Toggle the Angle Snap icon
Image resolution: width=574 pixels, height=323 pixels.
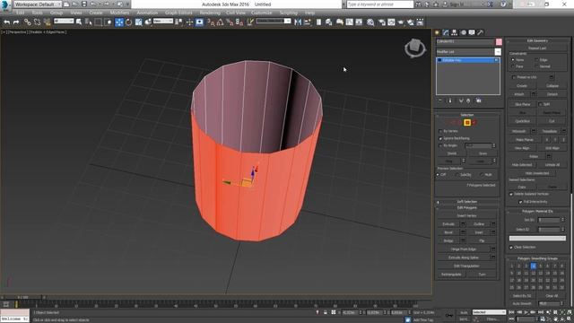[221, 22]
